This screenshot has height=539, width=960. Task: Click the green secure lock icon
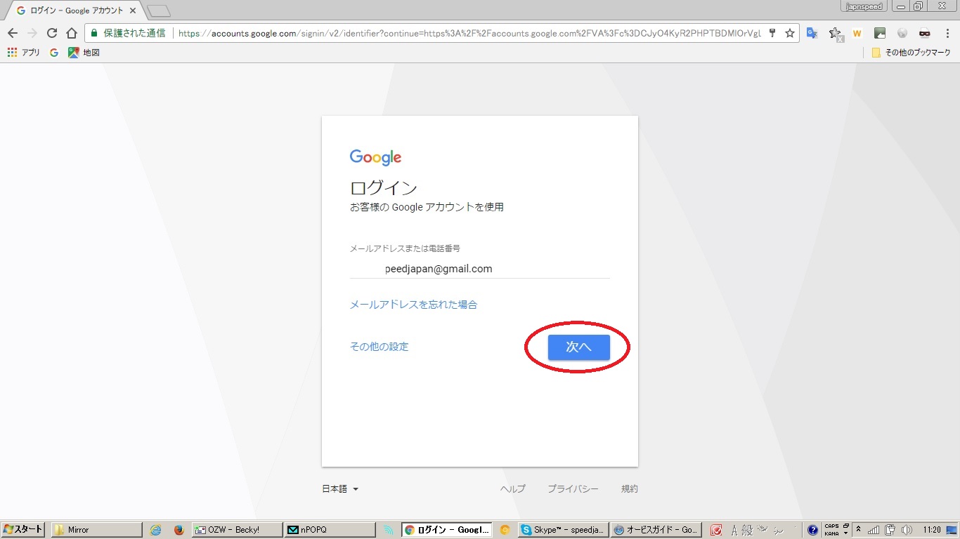94,33
